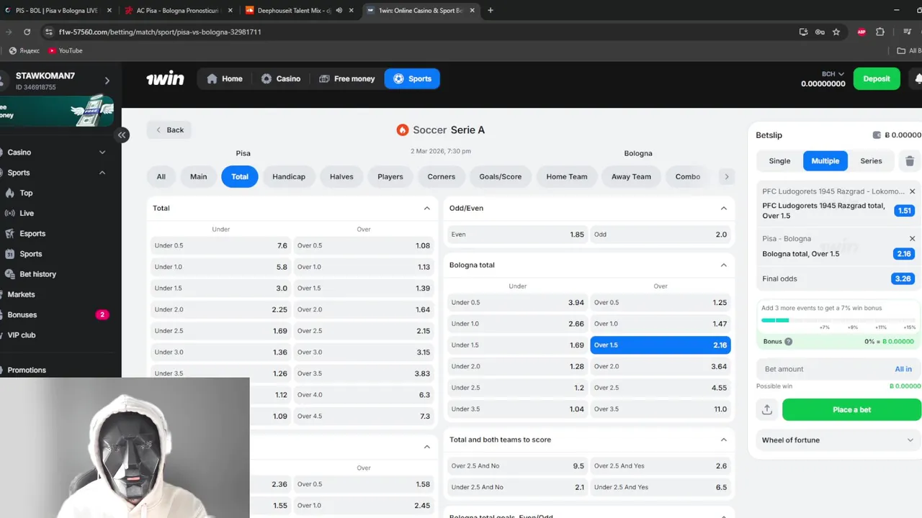This screenshot has height=518, width=922.
Task: Expand the Casino sidebar group
Action: coord(102,153)
